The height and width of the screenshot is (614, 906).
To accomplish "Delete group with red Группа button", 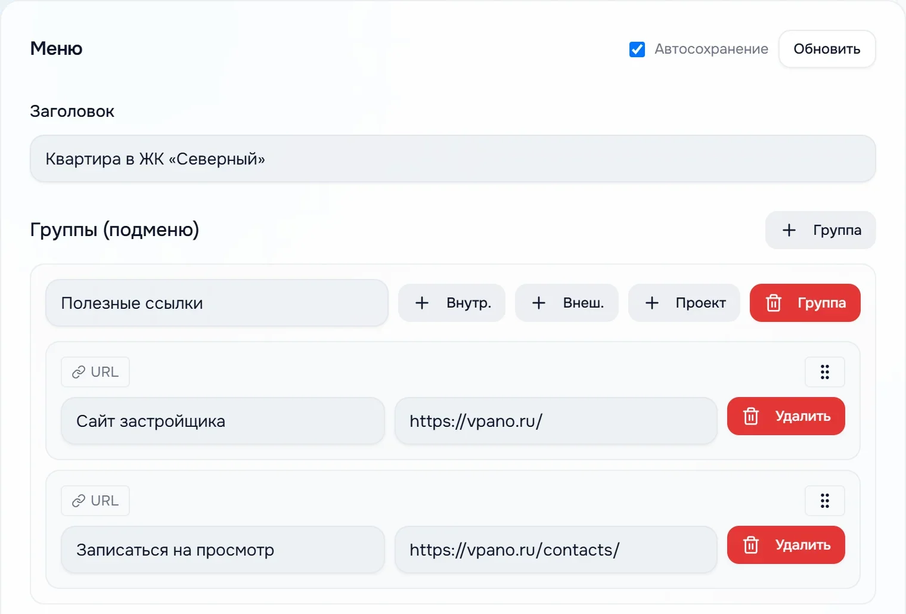I will point(805,303).
